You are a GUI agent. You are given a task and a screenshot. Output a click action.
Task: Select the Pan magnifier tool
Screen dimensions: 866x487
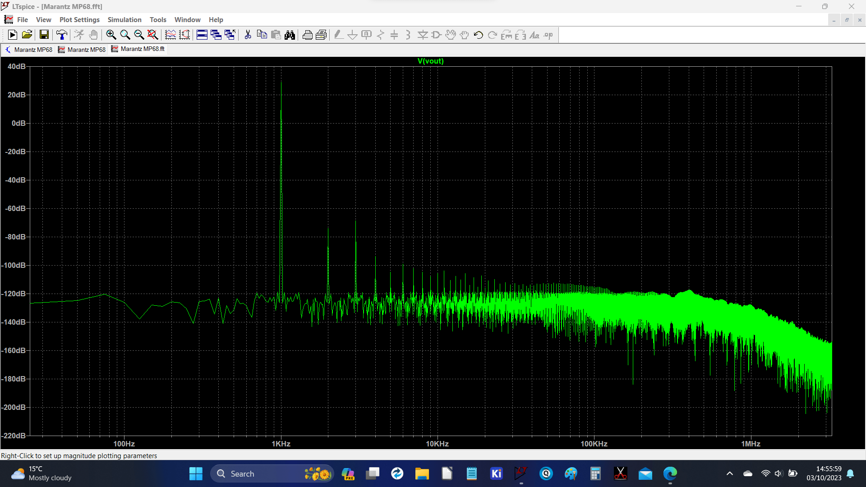point(125,35)
